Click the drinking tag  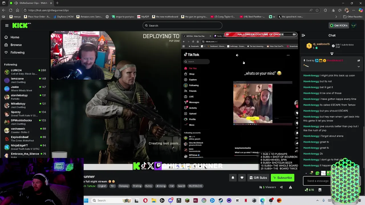coord(161,186)
